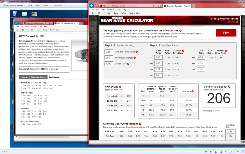Click back arrow in HV25 browser window
Screen dimensions: 245x154
click(17, 23)
